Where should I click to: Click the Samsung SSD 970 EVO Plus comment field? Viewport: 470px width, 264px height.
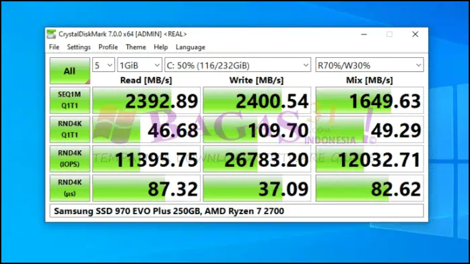237,211
